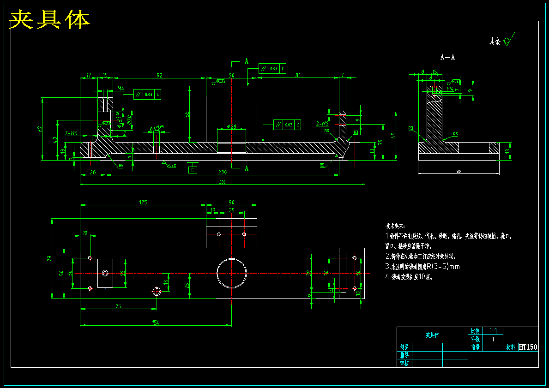Select the 材料 label in title block
The width and height of the screenshot is (549, 388).
[x=511, y=347]
